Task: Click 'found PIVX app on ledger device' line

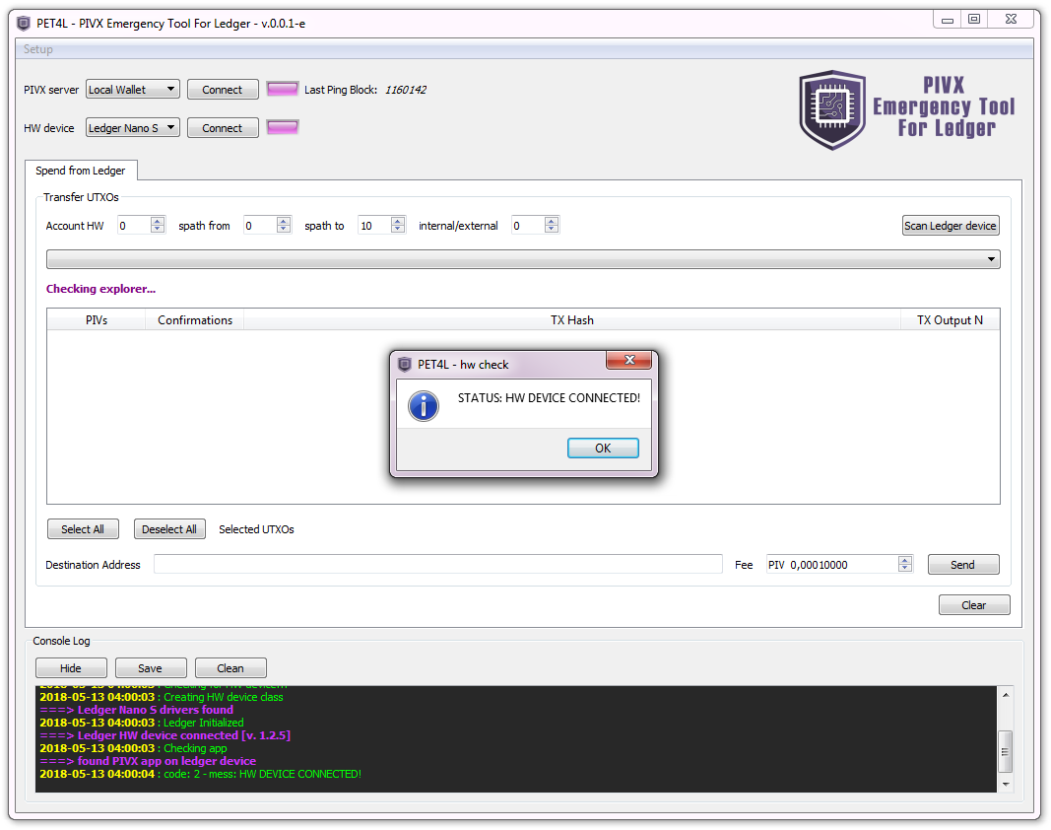Action: (148, 760)
